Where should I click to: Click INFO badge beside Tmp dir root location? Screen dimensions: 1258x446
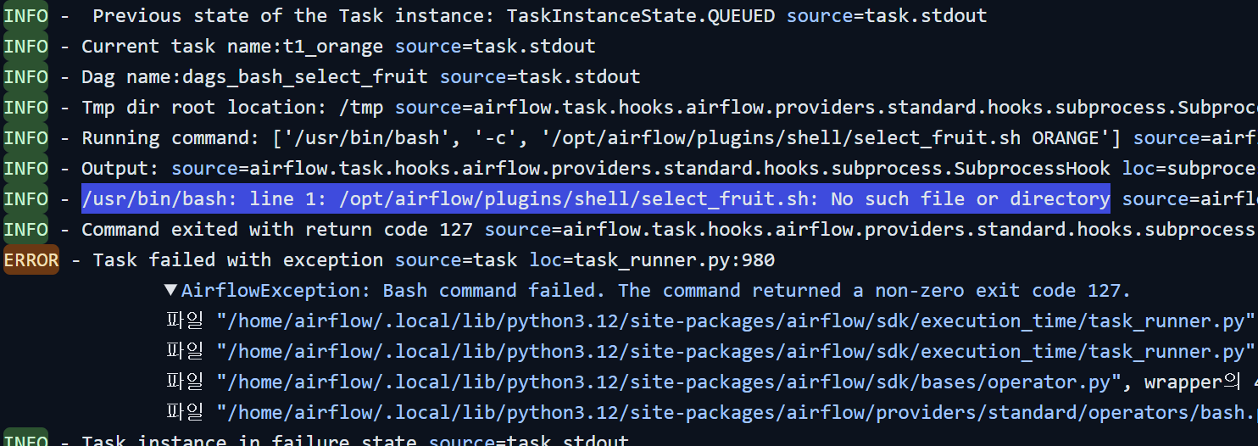point(26,108)
